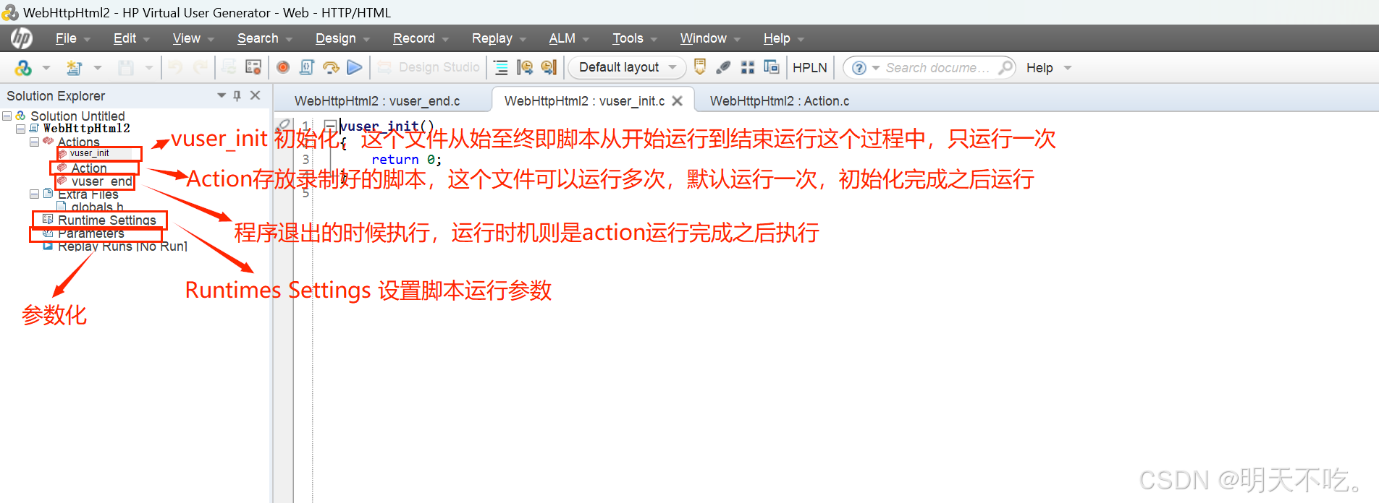1379x503 pixels.
Task: Click the blue Replay play icon
Action: pos(355,67)
